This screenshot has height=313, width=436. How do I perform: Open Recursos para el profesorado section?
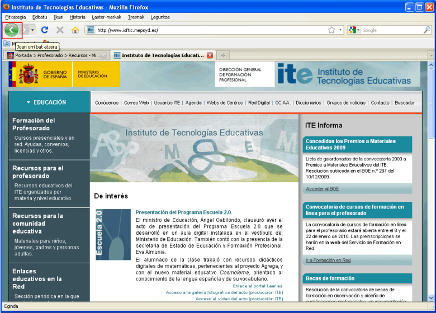(x=38, y=172)
